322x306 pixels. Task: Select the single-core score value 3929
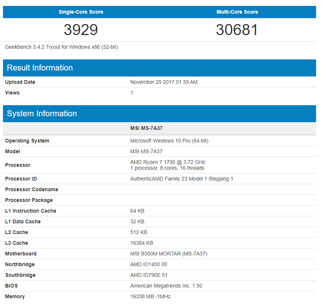(81, 30)
